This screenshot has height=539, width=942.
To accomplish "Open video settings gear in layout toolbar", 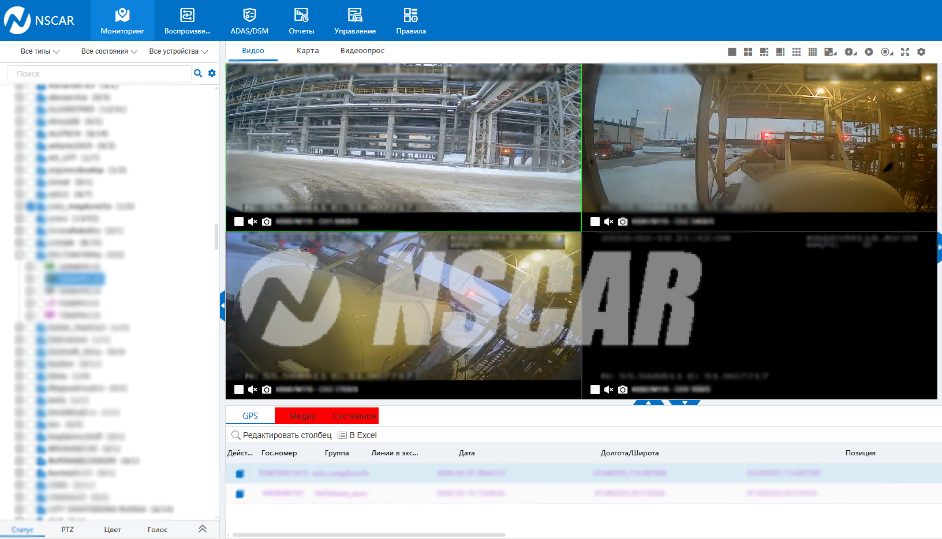I will [921, 52].
